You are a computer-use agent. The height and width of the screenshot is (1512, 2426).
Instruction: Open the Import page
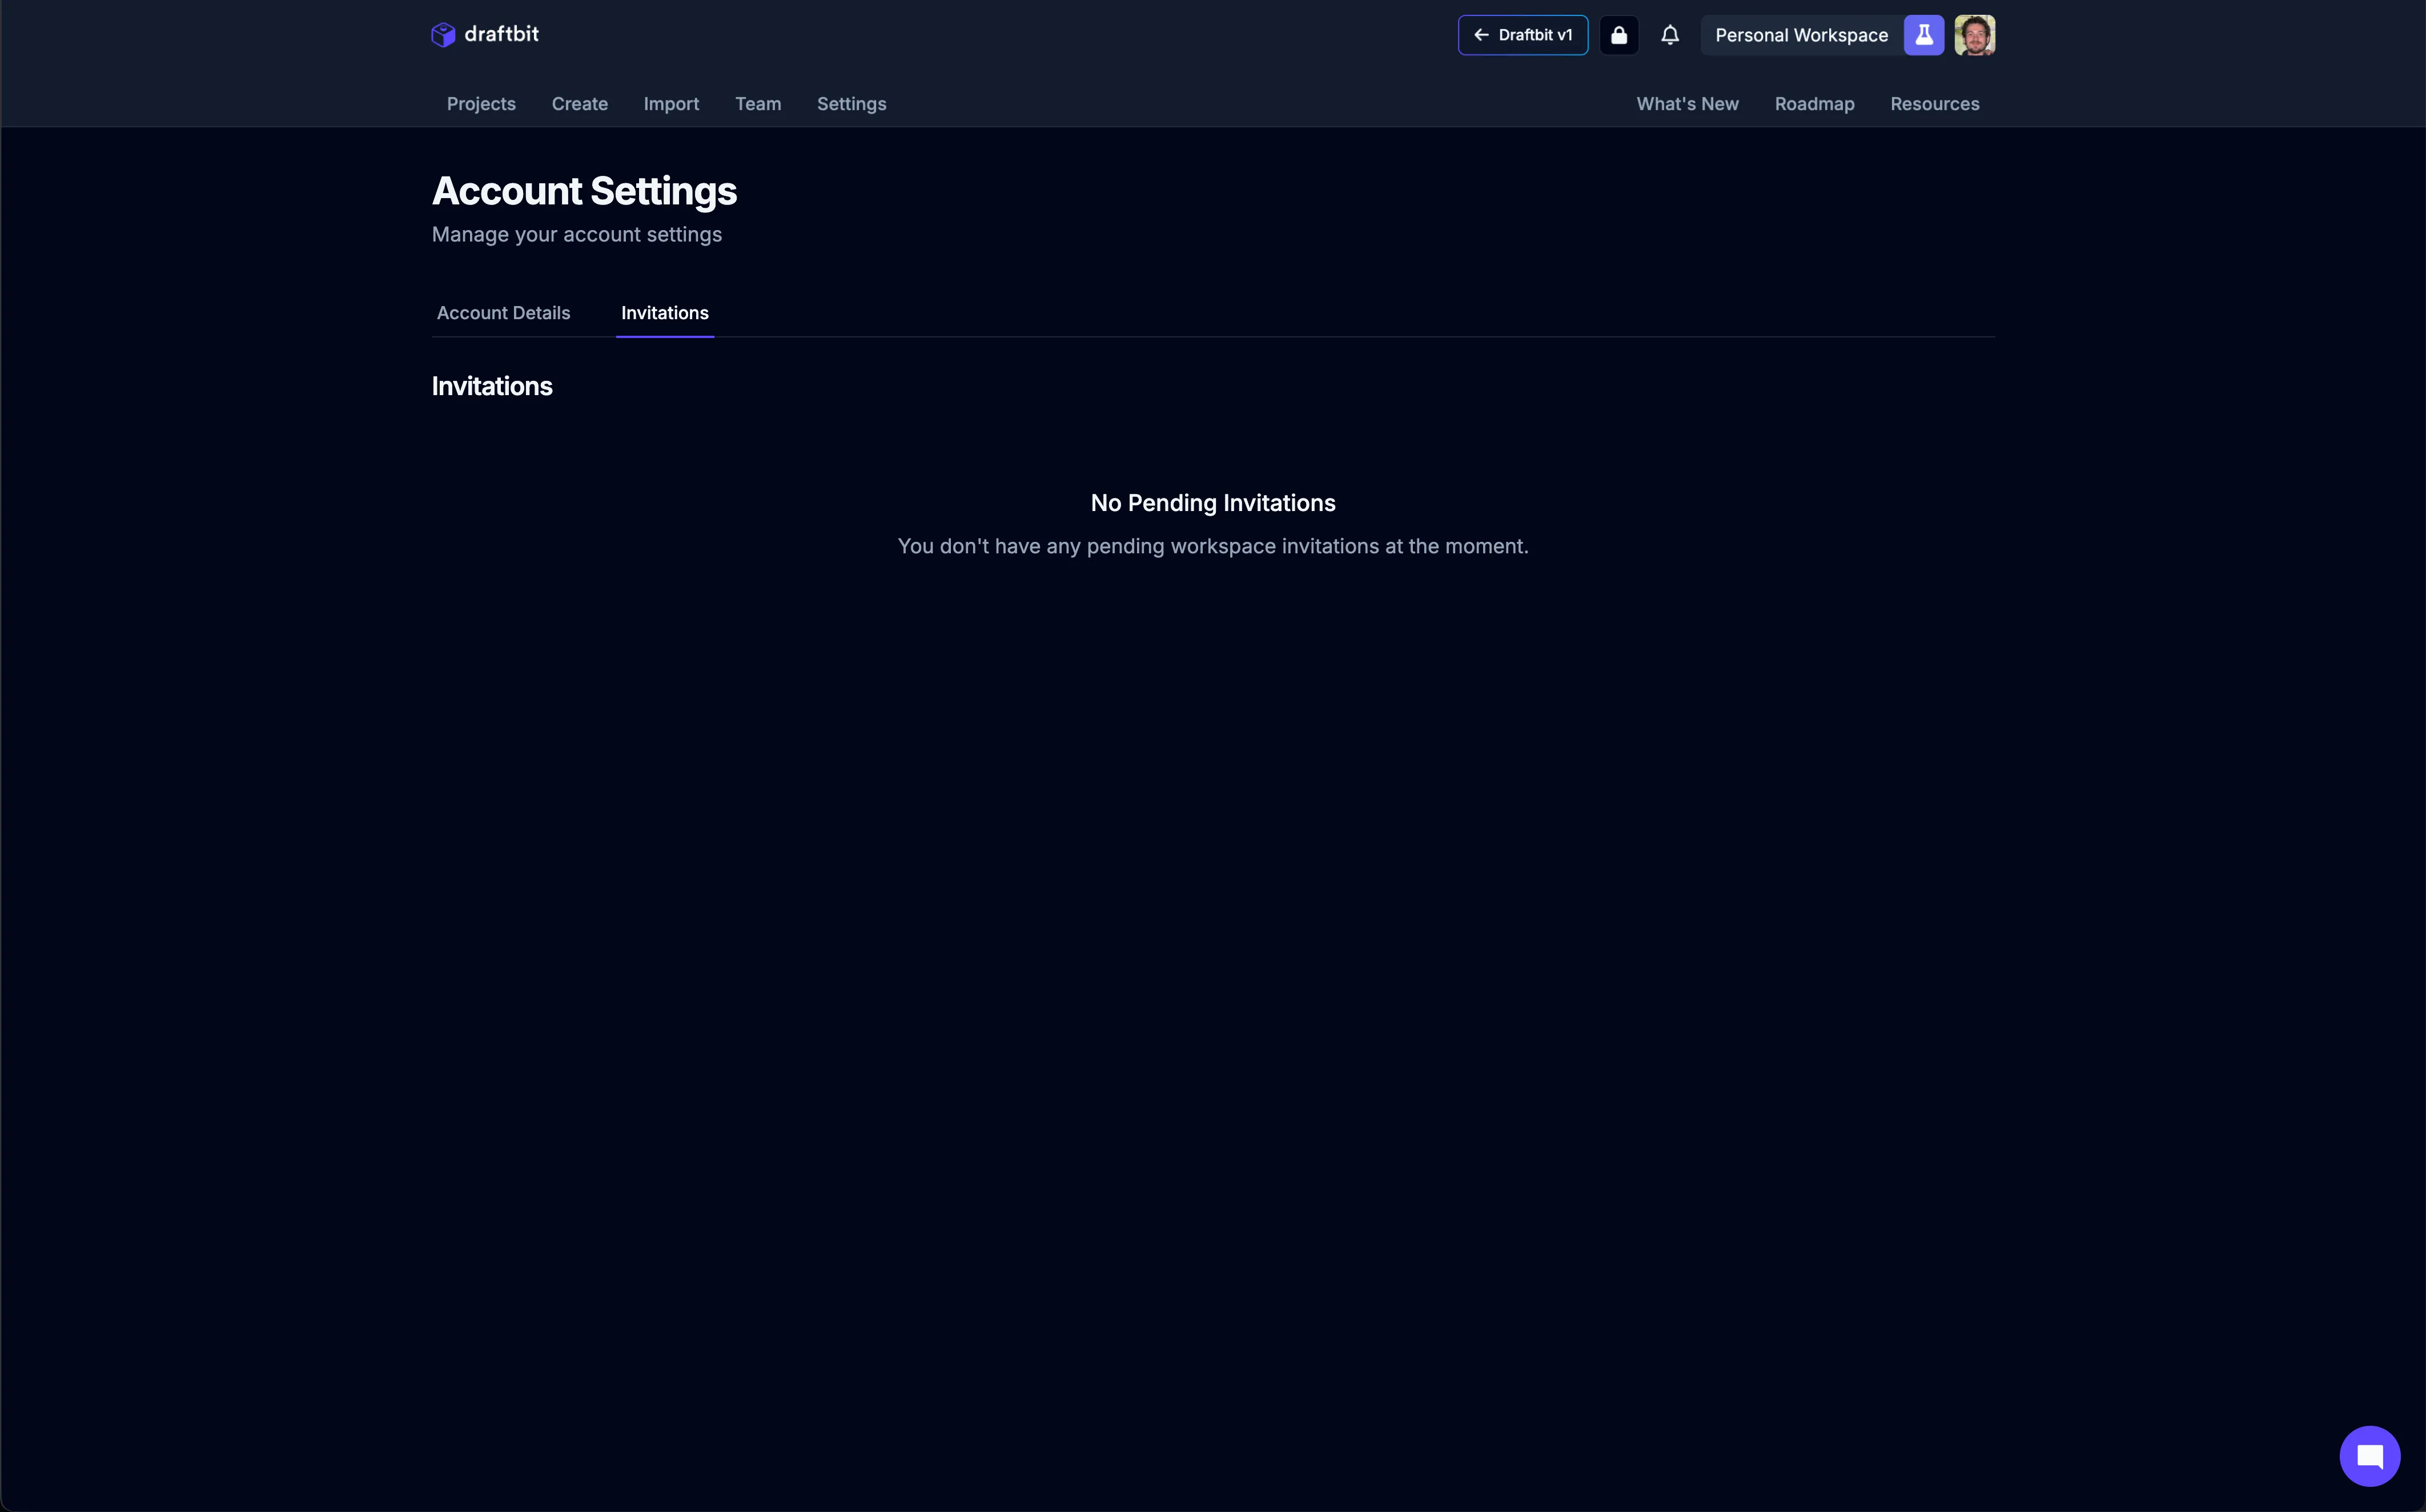coord(671,104)
